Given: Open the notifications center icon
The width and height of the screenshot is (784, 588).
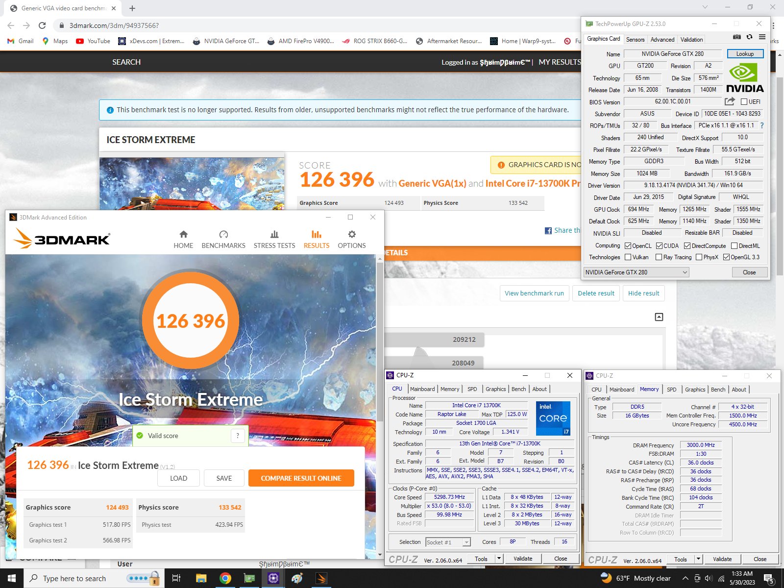Looking at the screenshot, I should click(769, 579).
